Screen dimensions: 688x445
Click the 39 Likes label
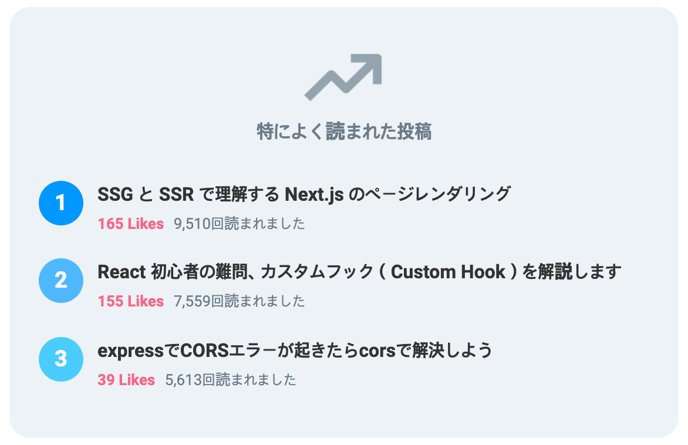[126, 380]
